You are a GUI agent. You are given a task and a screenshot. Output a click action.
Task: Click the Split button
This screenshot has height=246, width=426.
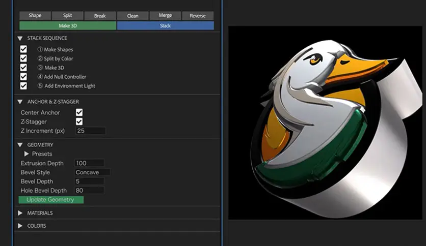(x=67, y=15)
